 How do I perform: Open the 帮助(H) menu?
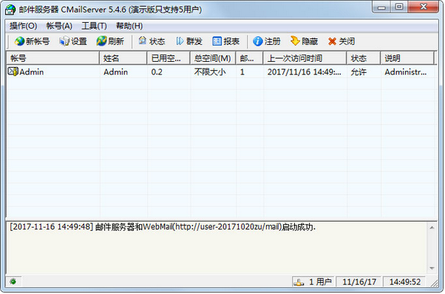coord(129,26)
